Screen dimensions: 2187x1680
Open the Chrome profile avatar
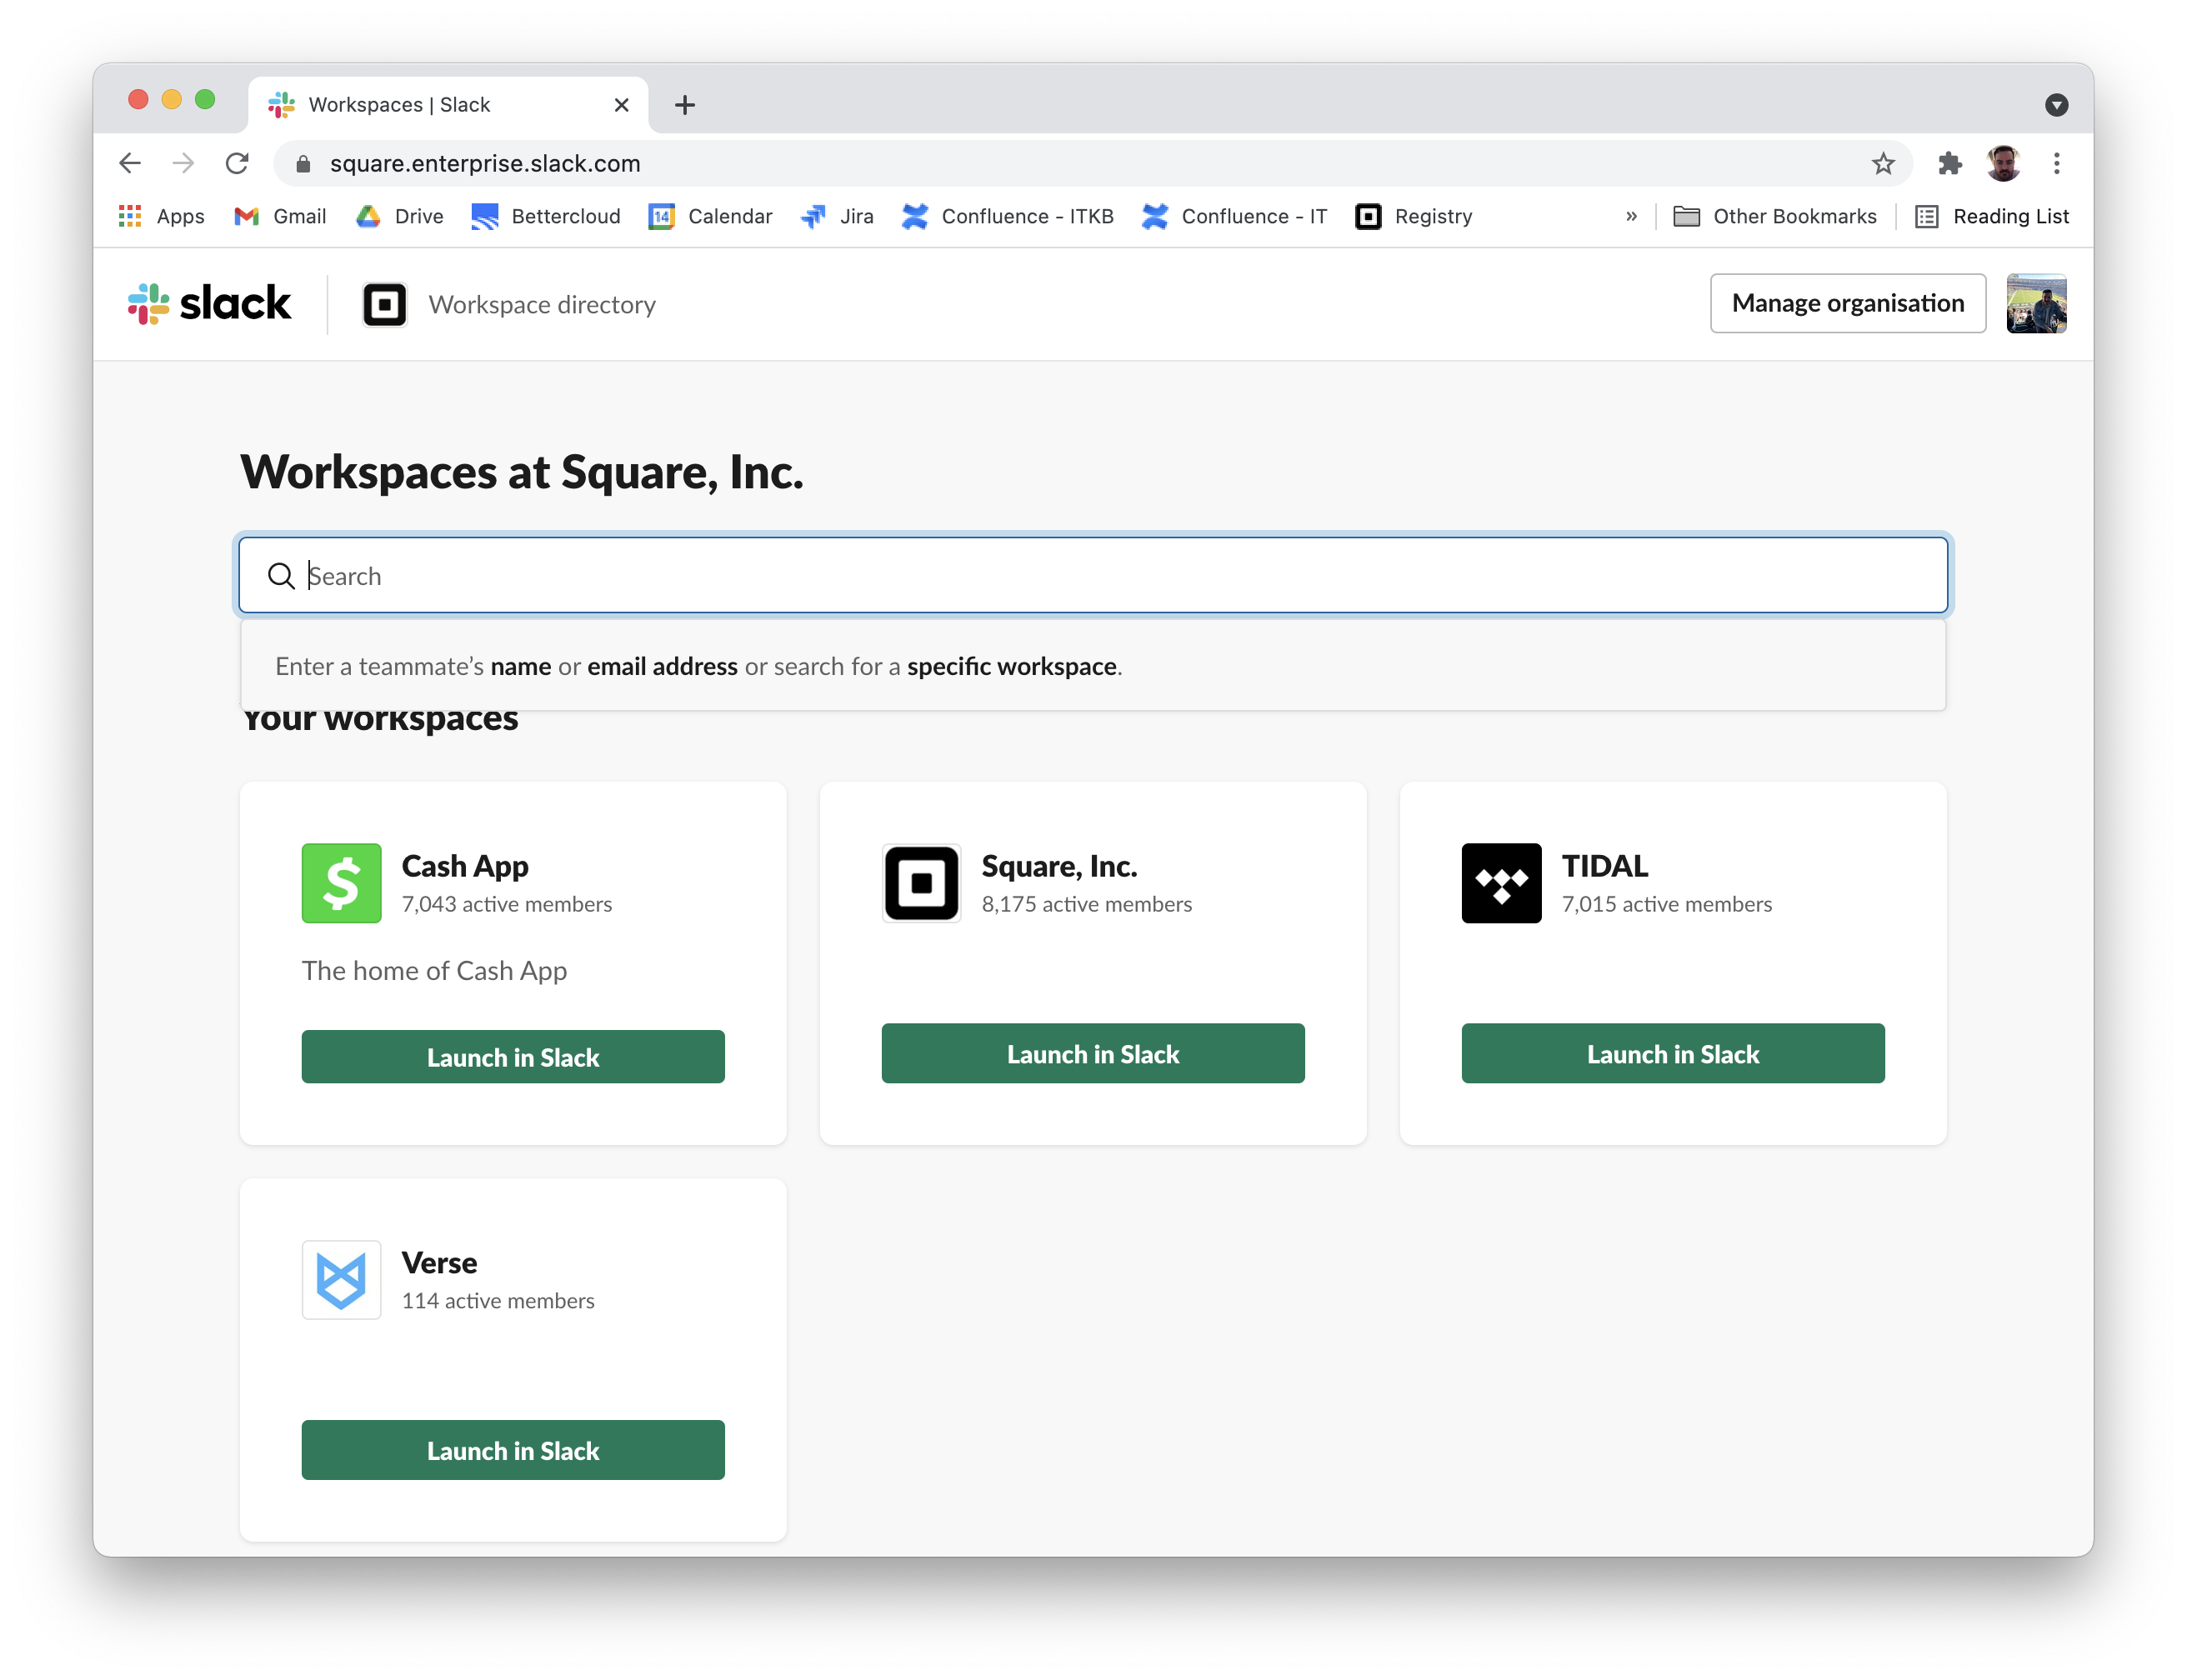click(x=2003, y=163)
